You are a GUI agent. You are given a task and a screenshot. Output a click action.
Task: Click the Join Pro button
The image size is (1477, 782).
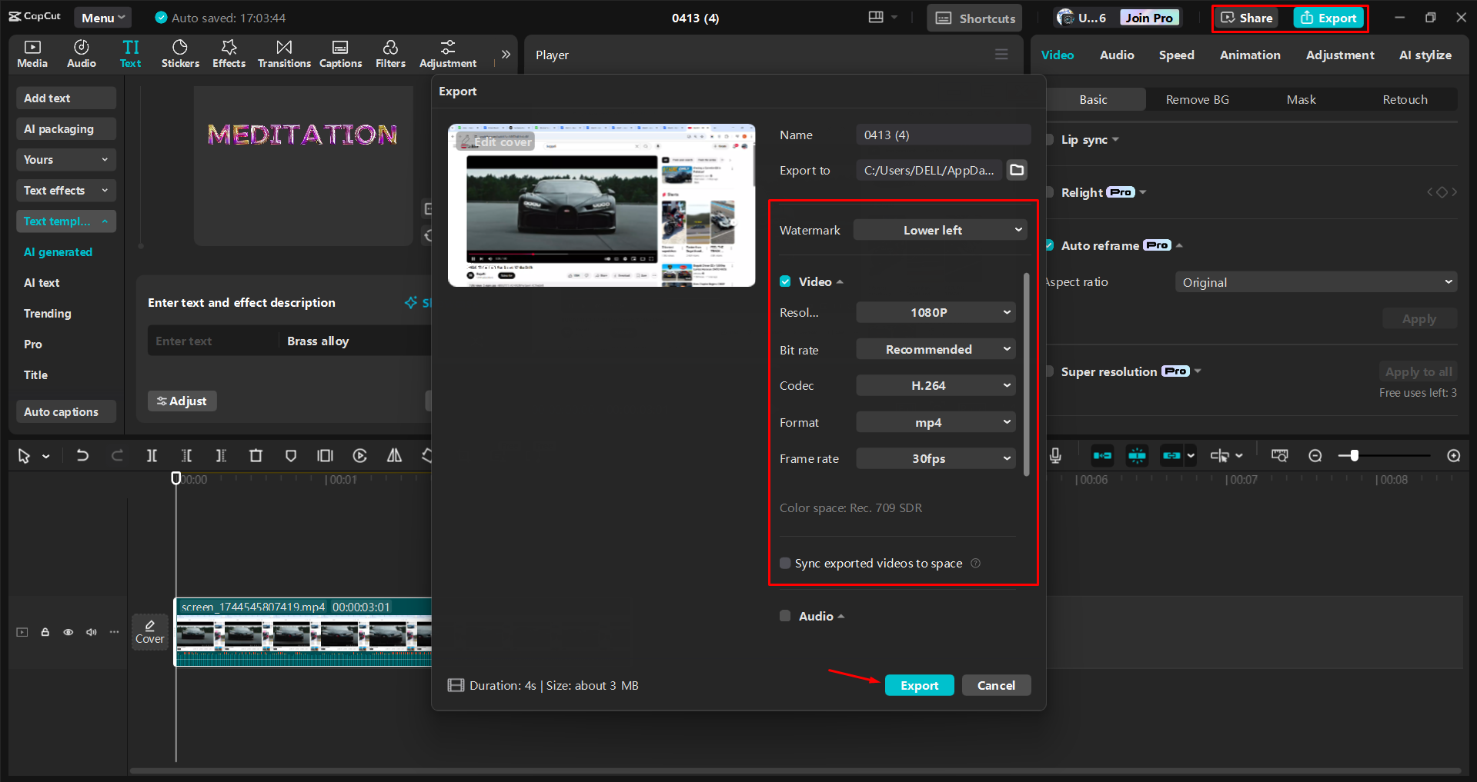(1149, 18)
